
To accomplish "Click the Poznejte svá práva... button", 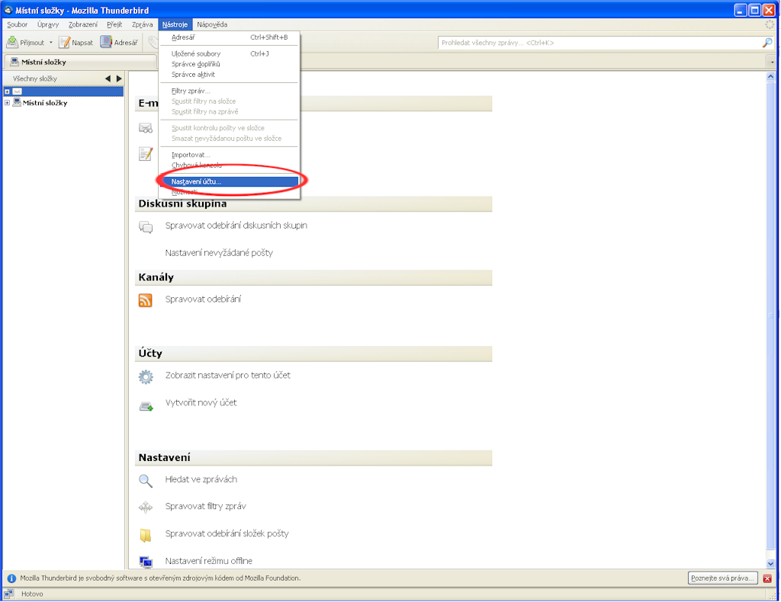I will tap(723, 578).
